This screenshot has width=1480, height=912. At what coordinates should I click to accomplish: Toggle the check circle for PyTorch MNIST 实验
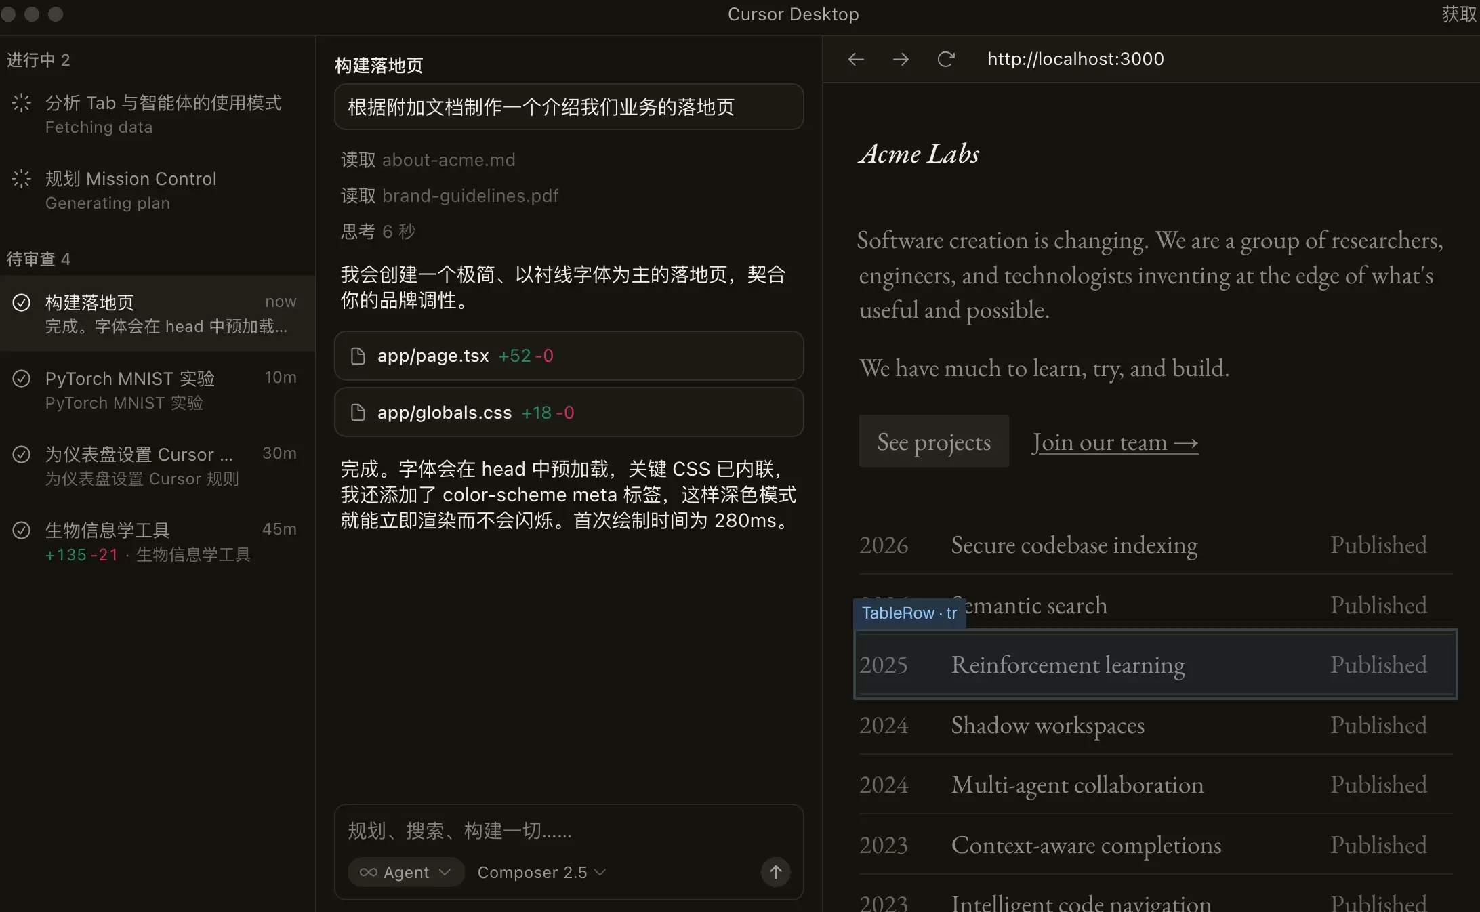[x=22, y=378]
